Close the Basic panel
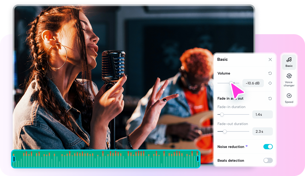Viewport: 305px width, 176px height. coord(270,59)
